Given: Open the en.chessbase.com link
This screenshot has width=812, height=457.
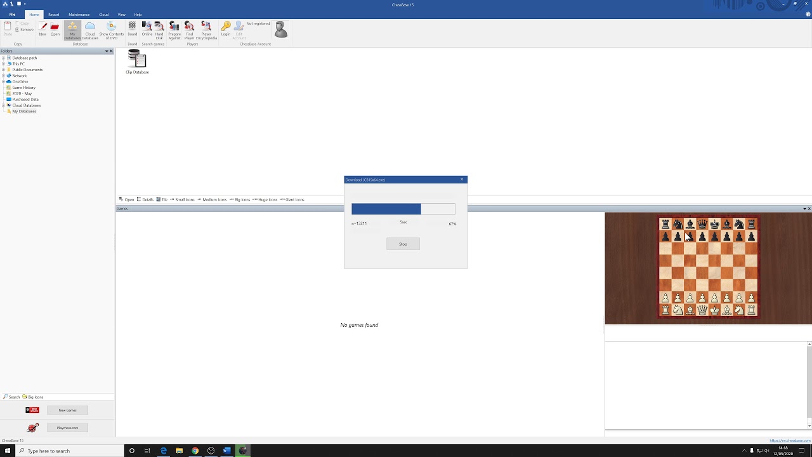Looking at the screenshot, I should (x=790, y=440).
